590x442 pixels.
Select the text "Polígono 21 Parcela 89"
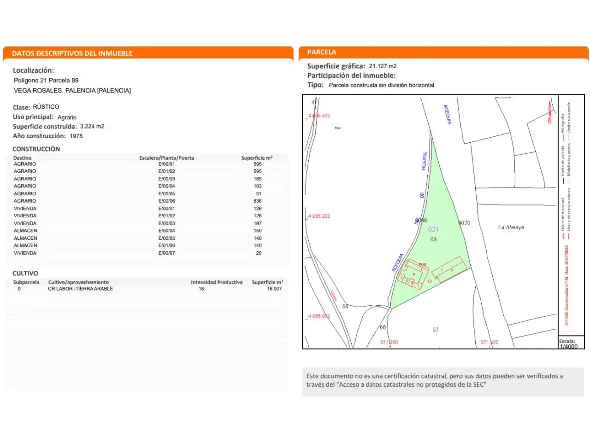click(x=46, y=80)
